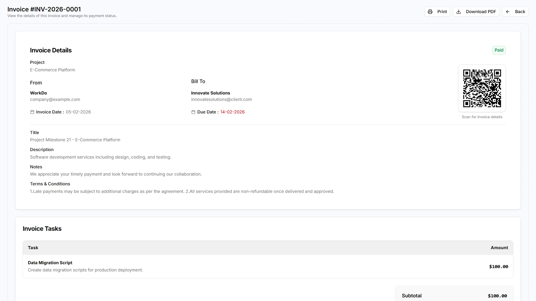Click the email company@example.com
The height and width of the screenshot is (301, 536).
[55, 99]
